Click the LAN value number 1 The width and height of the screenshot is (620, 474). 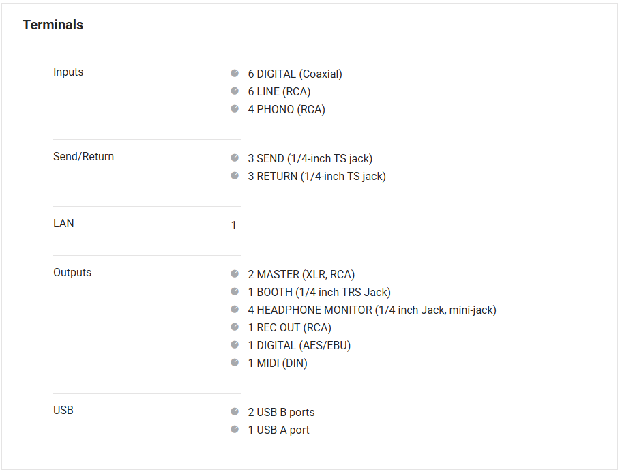[233, 225]
